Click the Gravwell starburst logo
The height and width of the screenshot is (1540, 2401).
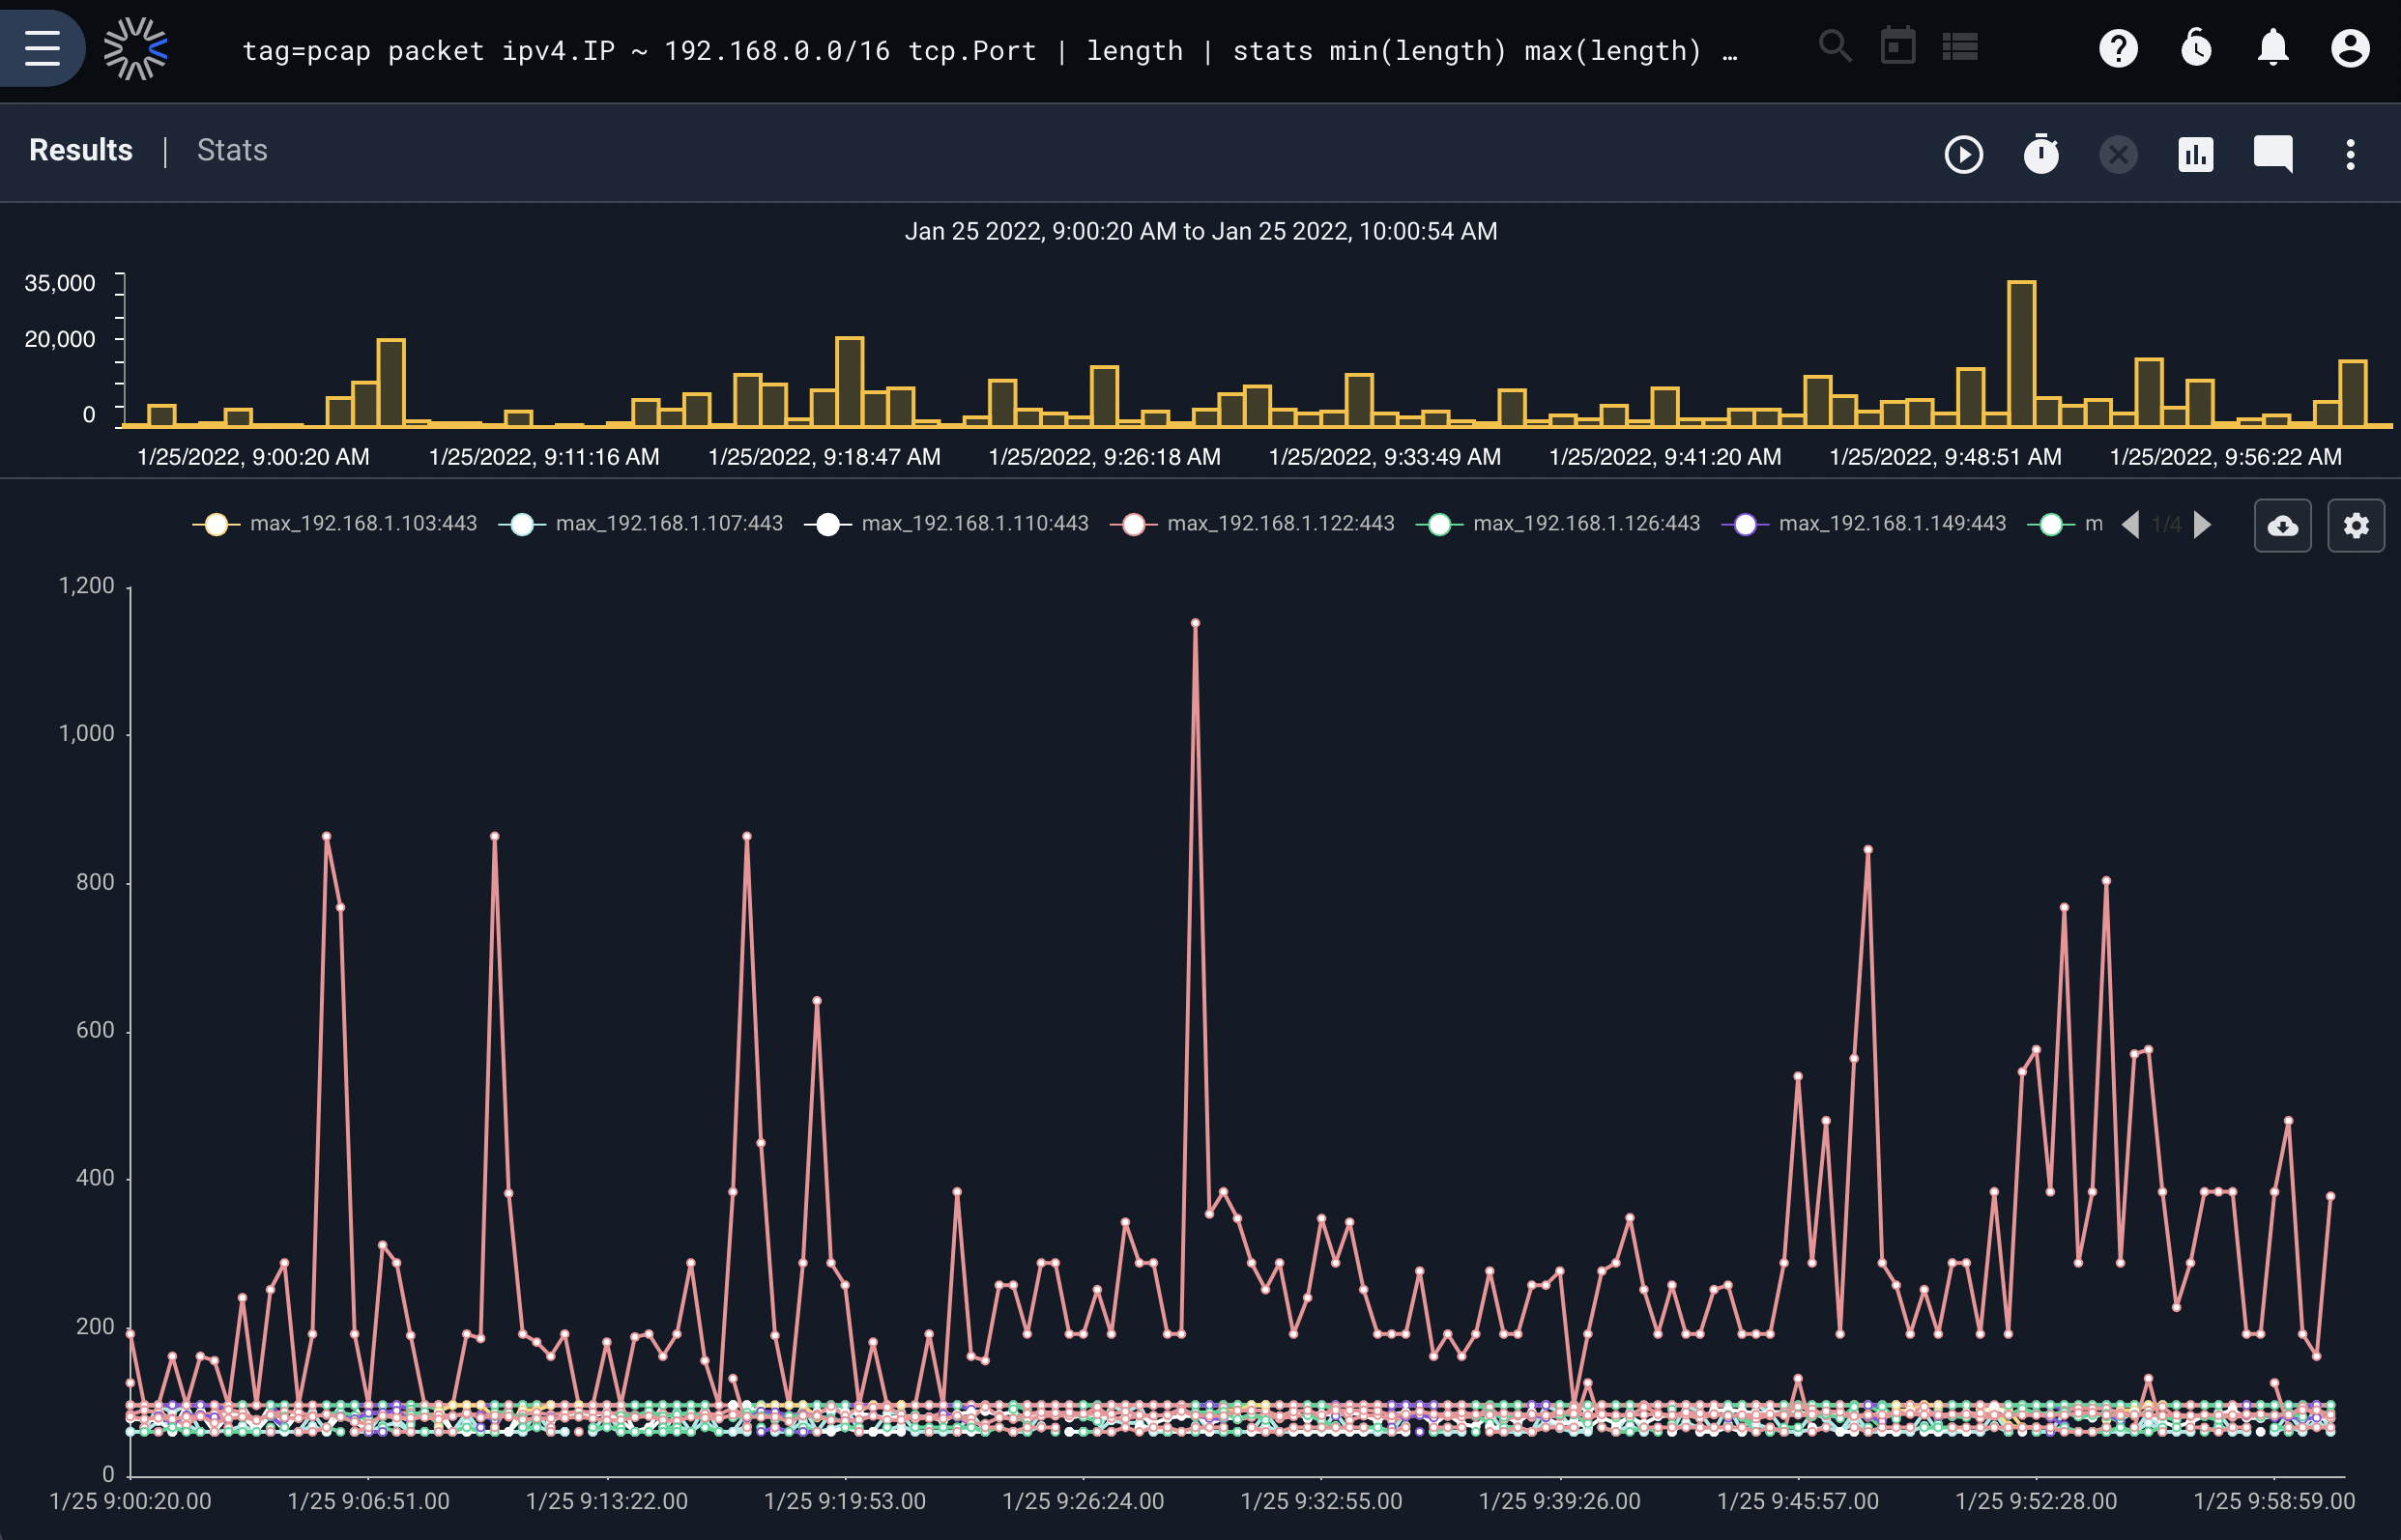[136, 48]
